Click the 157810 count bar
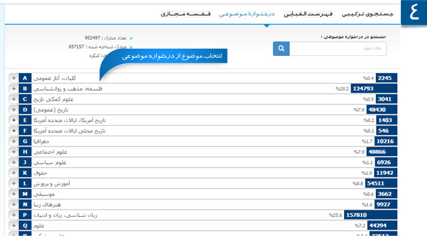Viewport: 427px width, 237px height. tap(371, 215)
